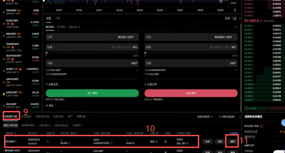Click the pin icon beside 交易品种 header
The height and width of the screenshot is (153, 285).
pyautogui.click(x=15, y=133)
